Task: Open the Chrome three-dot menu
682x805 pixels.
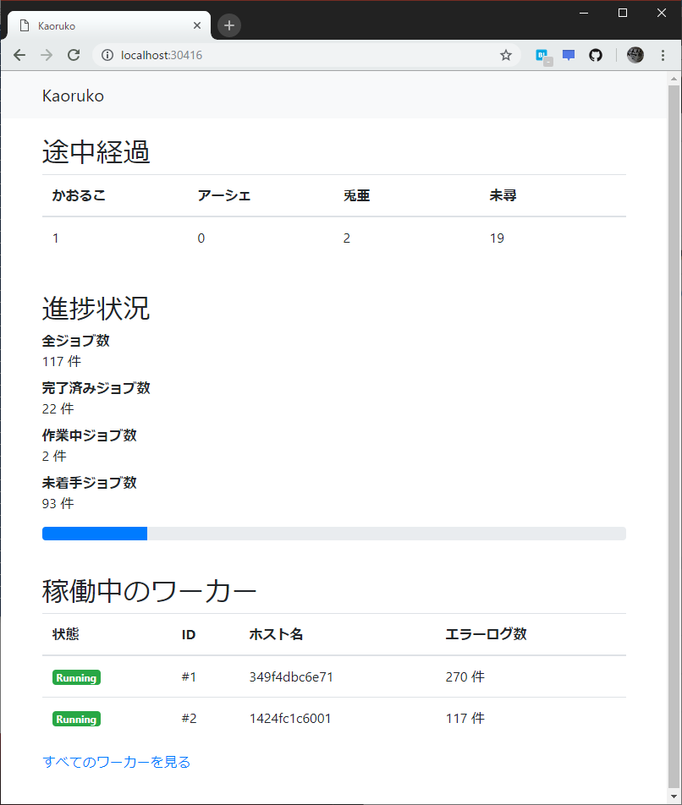Action: tap(663, 55)
